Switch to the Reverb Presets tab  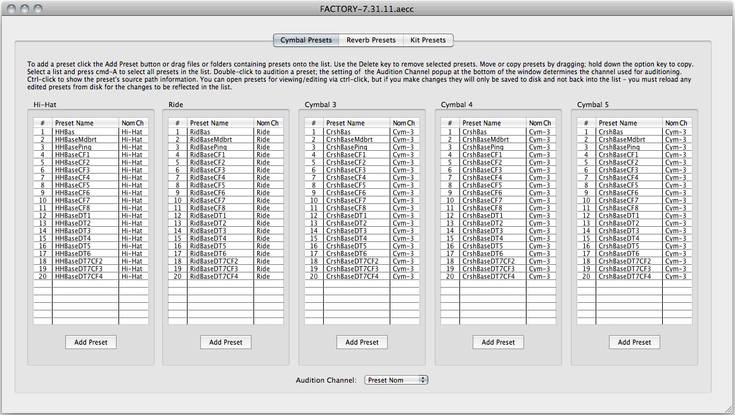point(371,40)
